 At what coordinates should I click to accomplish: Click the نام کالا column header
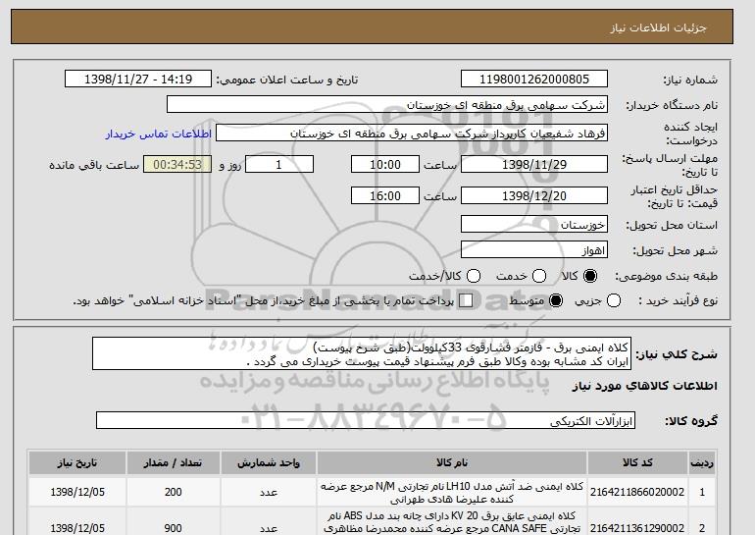452,462
